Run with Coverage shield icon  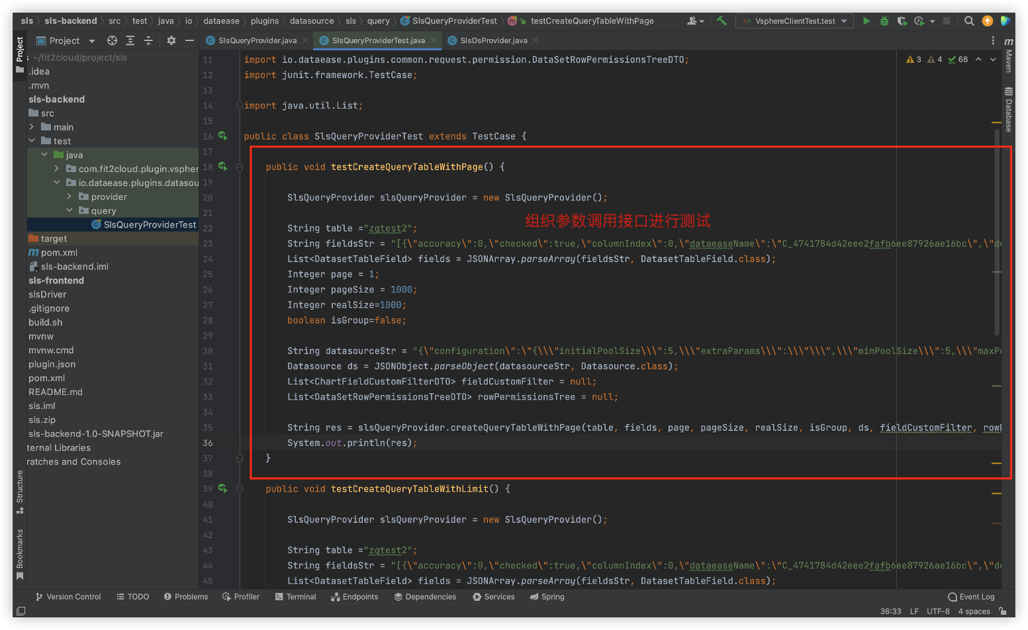pos(902,21)
